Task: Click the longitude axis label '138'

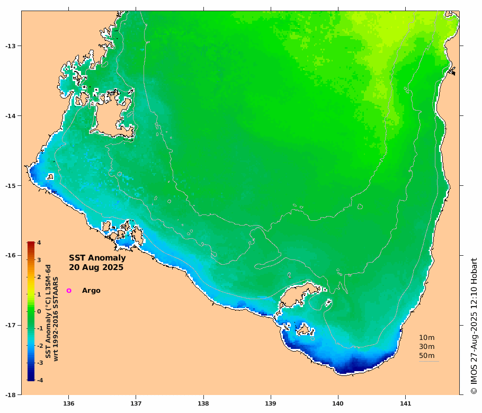Action: [203, 403]
